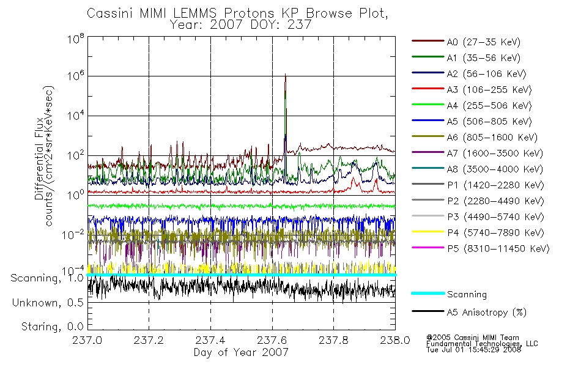581x367 pixels.
Task: Click the 10^2 y-axis tick label
Action: click(x=75, y=155)
